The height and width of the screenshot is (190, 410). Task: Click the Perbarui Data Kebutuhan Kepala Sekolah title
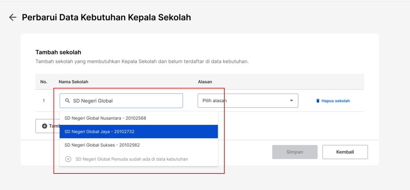[107, 17]
